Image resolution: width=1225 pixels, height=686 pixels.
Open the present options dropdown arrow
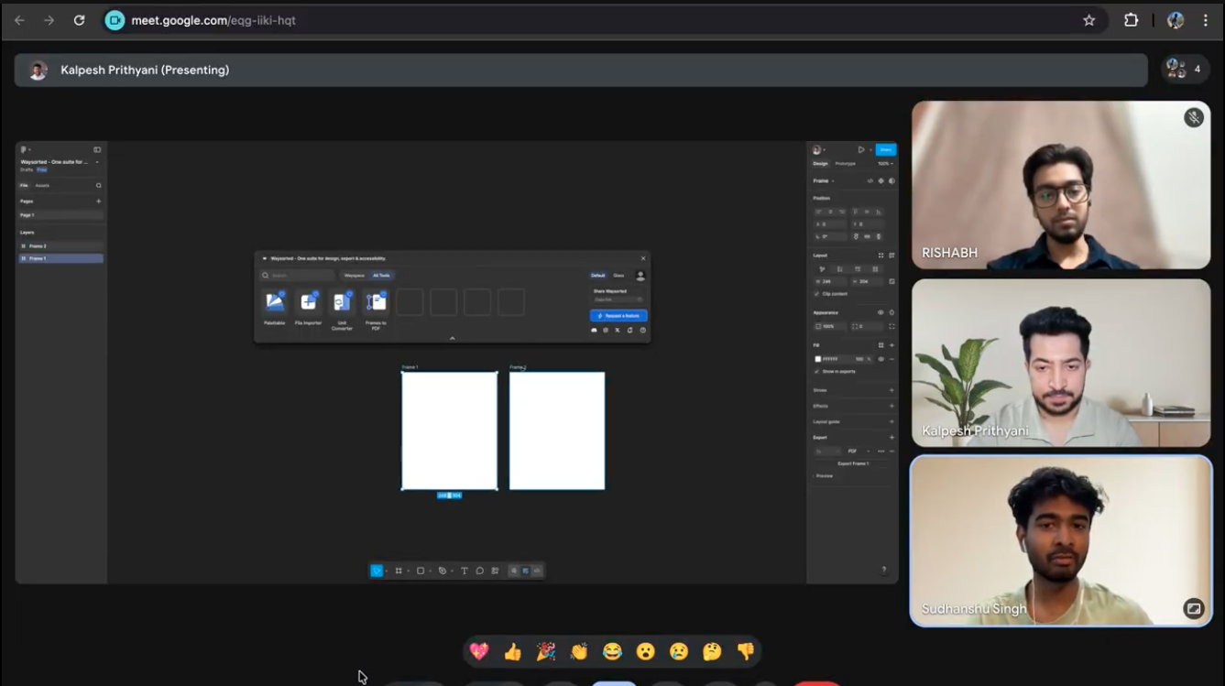[870, 149]
